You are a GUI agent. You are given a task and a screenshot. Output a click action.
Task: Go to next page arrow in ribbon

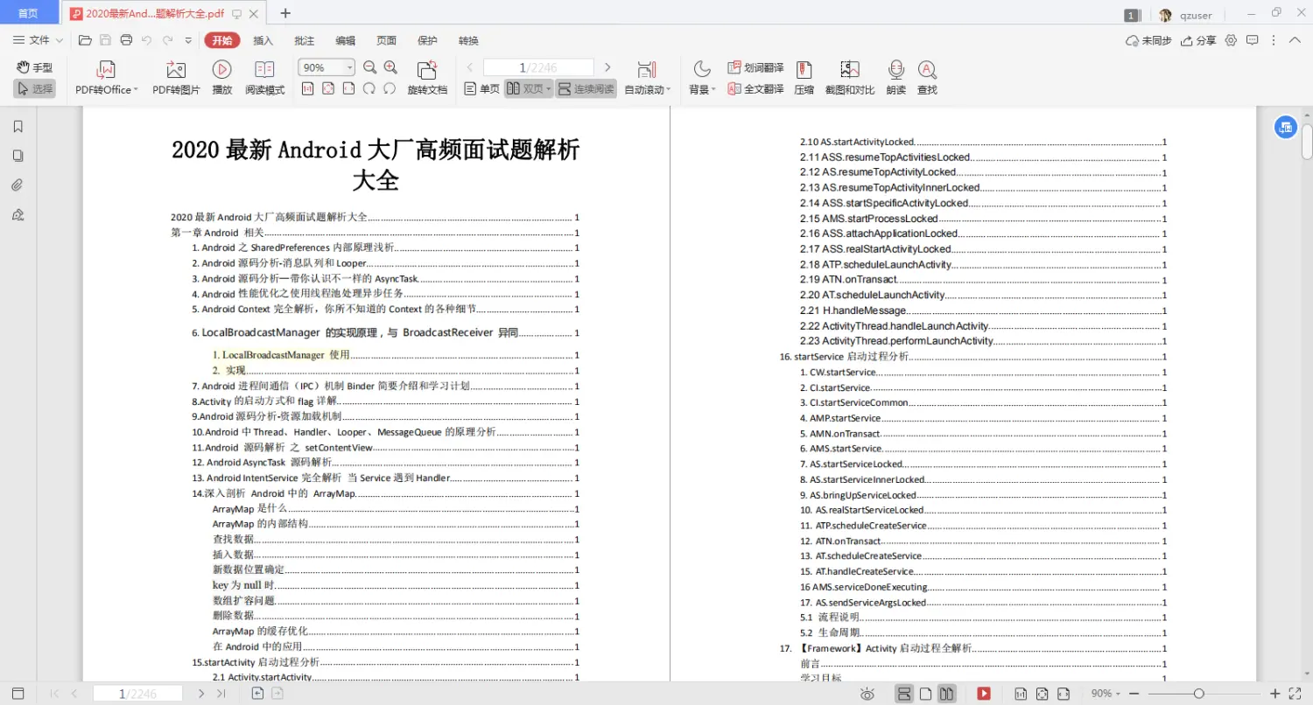coord(607,67)
